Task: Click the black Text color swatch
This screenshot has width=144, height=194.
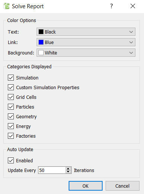Action: pyautogui.click(x=41, y=32)
